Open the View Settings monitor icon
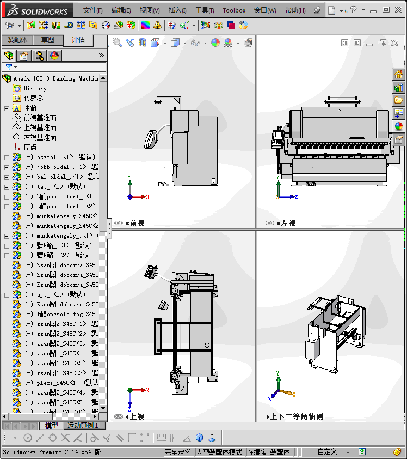 click(248, 43)
